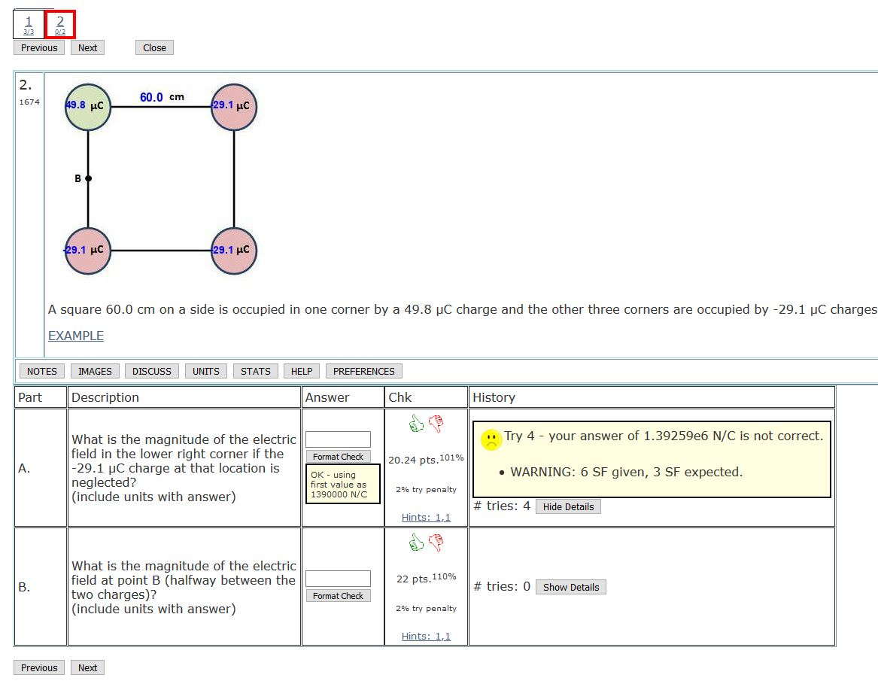Click the problem ID 1674 text
The image size is (878, 690).
click(x=29, y=102)
